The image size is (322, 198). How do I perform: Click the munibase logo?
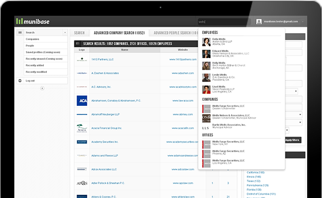[33, 21]
